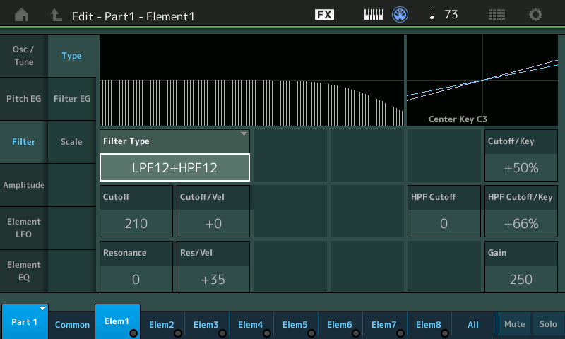Image resolution: width=565 pixels, height=339 pixels.
Task: Toggle Elem2 on/off indicator
Action: [x=178, y=333]
